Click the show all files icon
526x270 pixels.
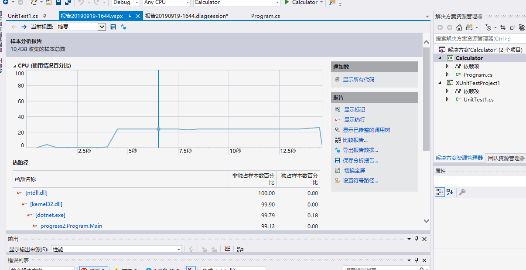click(522, 27)
